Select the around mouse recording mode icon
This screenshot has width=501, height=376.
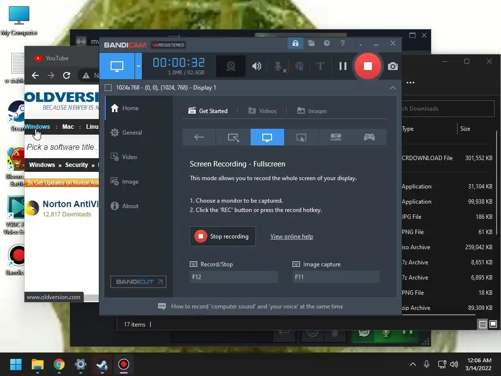pyautogui.click(x=301, y=137)
